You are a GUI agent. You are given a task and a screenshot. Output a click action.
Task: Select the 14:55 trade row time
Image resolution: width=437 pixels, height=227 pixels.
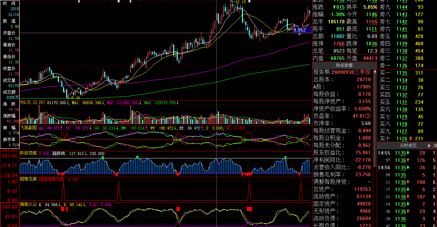384,153
